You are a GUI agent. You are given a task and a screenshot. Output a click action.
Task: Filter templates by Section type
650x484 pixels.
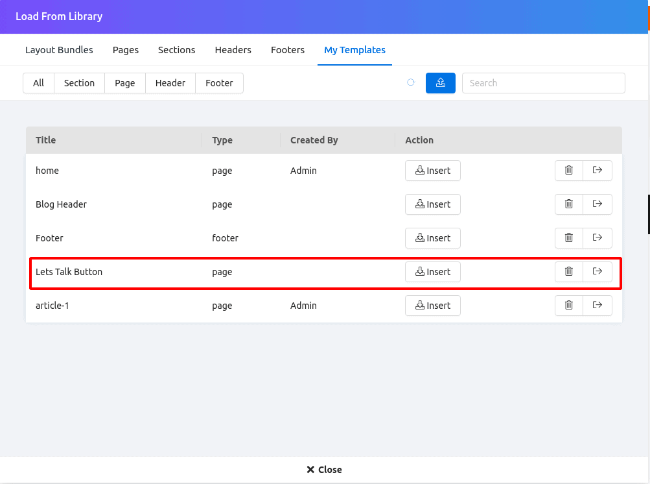(79, 83)
